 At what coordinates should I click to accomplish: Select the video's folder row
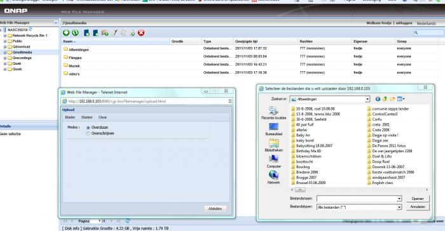tap(250, 73)
